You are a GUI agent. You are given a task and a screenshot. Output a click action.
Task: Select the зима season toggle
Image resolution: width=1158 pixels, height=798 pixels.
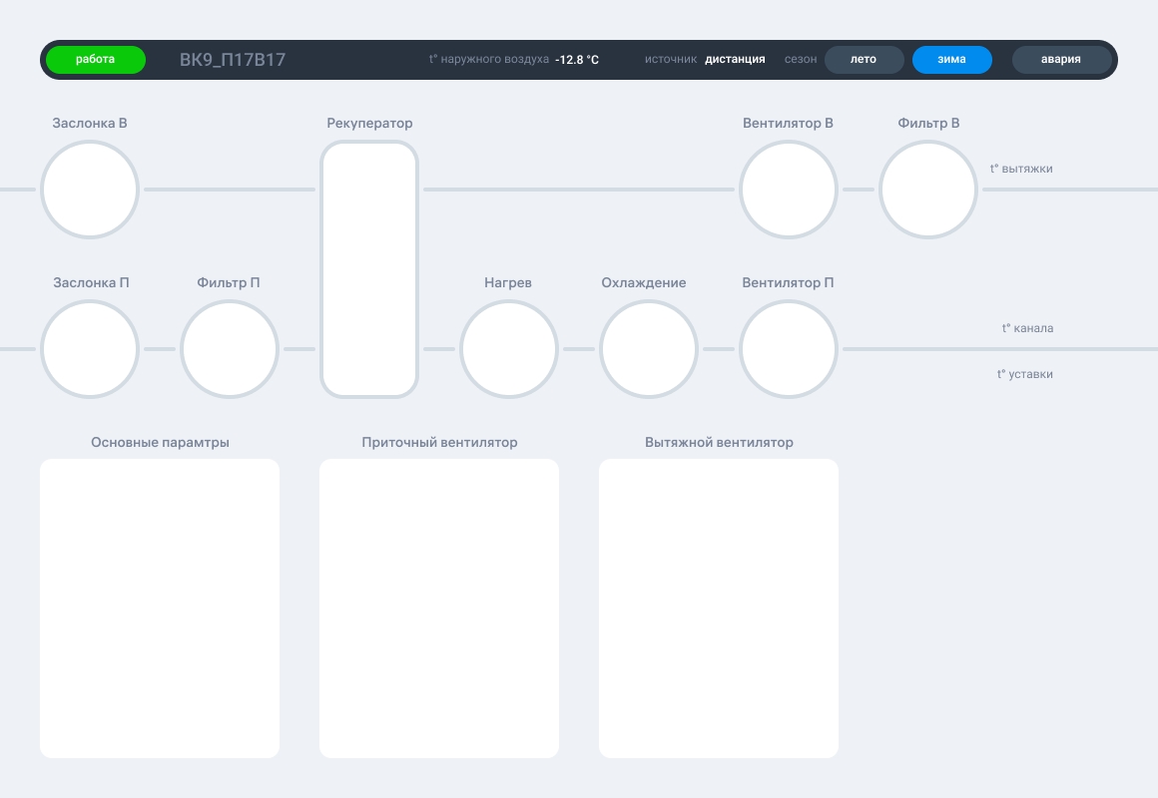point(952,60)
